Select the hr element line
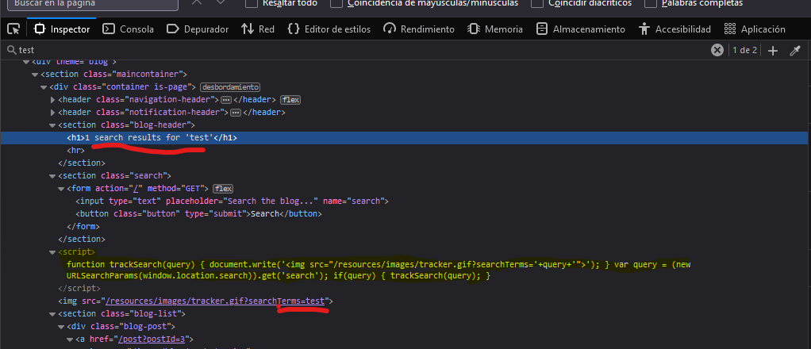 [76, 150]
